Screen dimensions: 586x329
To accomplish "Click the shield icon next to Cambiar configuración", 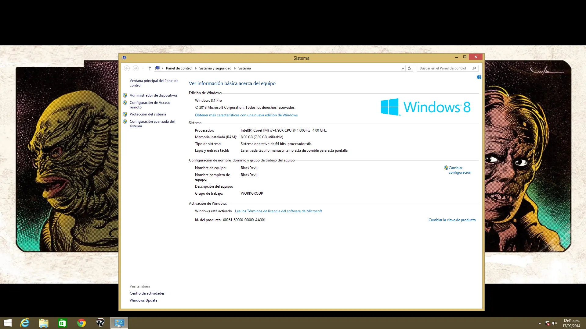I will (446, 168).
